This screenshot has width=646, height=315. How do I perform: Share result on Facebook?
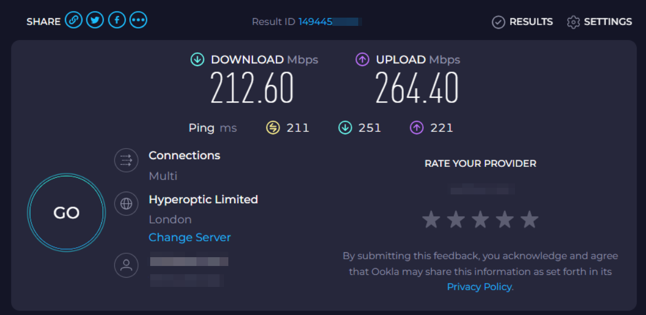(x=117, y=21)
